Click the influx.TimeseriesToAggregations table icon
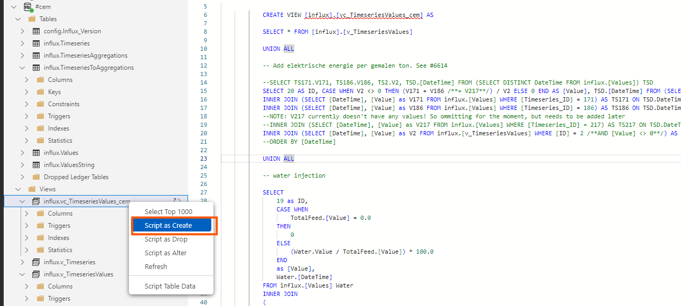Image resolution: width=681 pixels, height=306 pixels. pyautogui.click(x=36, y=68)
